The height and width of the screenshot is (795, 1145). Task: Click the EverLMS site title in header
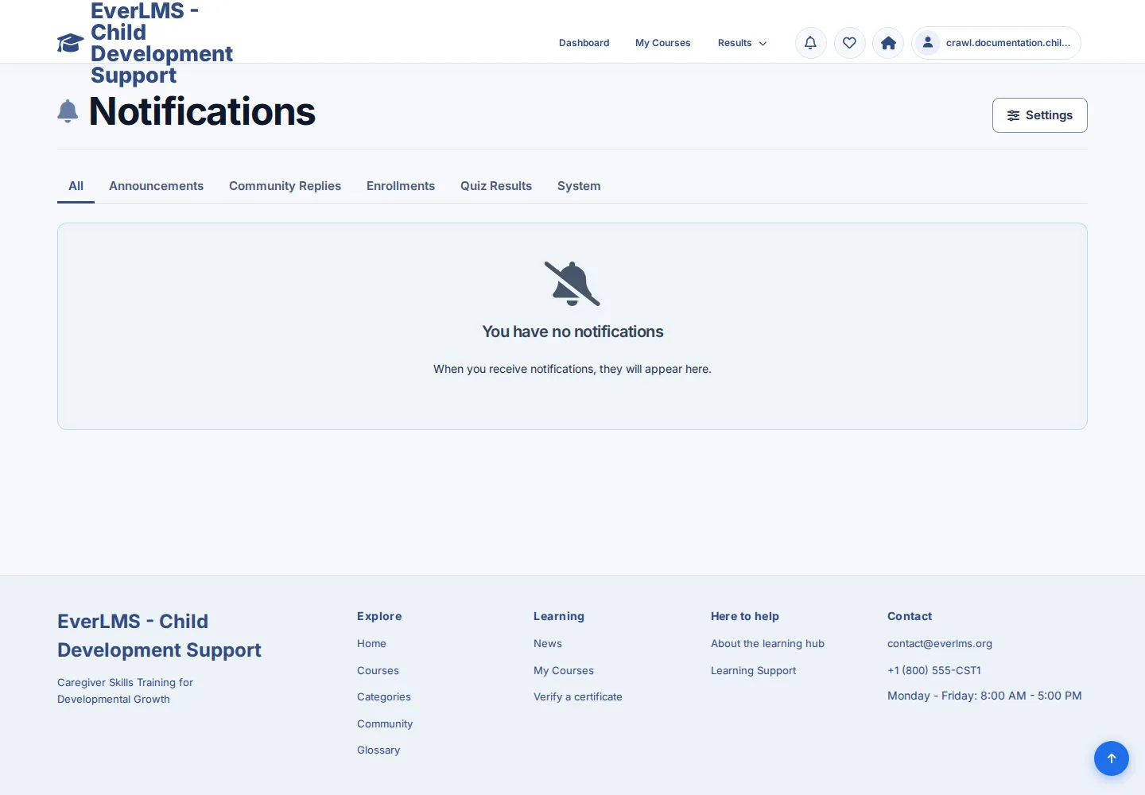point(161,43)
